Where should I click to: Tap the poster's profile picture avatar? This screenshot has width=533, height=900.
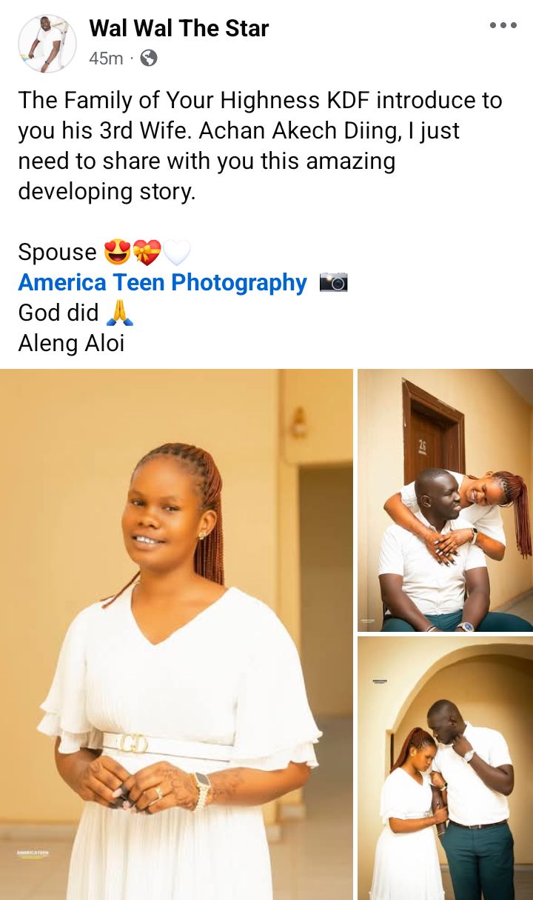tap(47, 44)
